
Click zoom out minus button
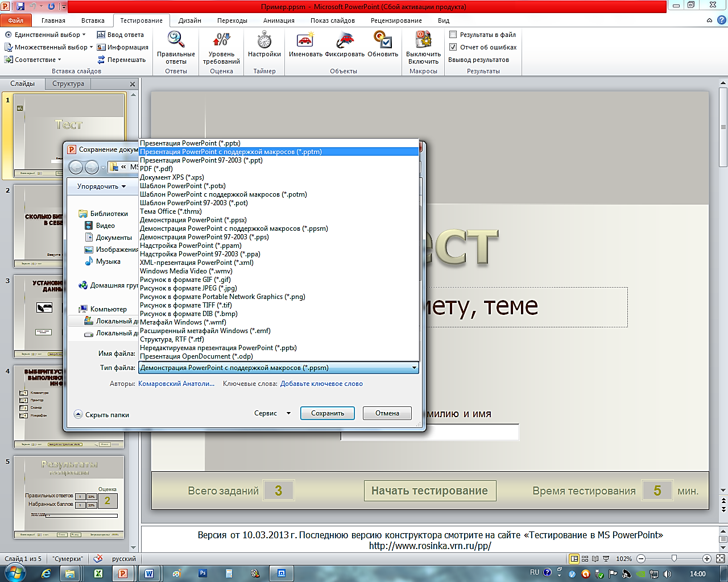click(641, 559)
